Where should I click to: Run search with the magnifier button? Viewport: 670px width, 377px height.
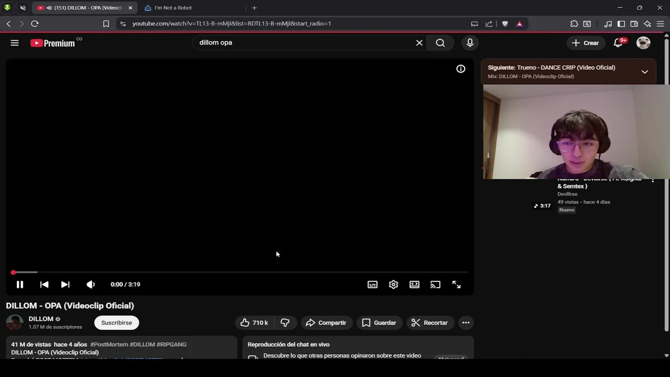440,43
